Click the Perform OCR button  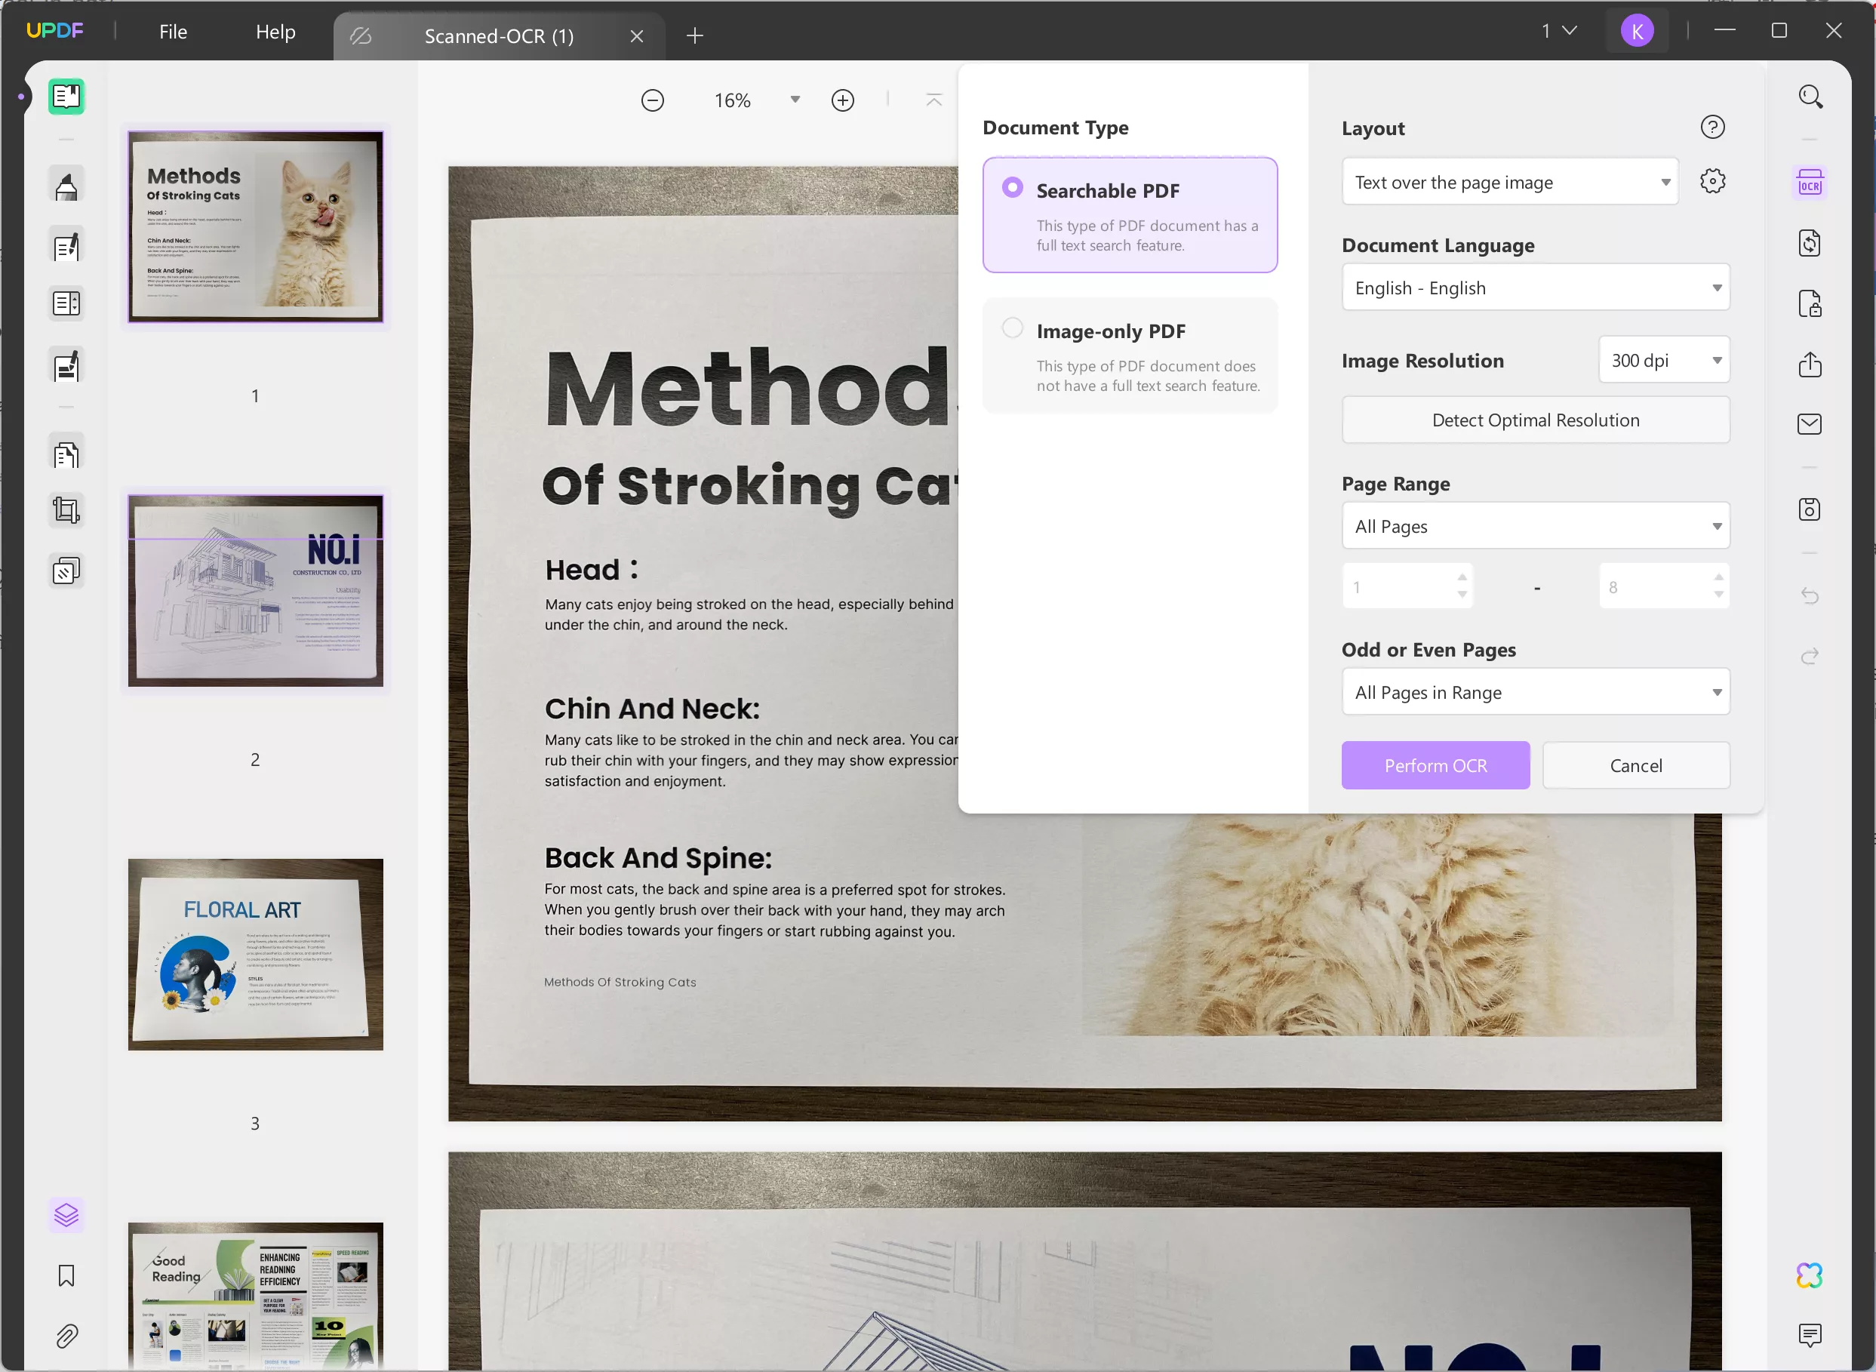click(x=1435, y=765)
